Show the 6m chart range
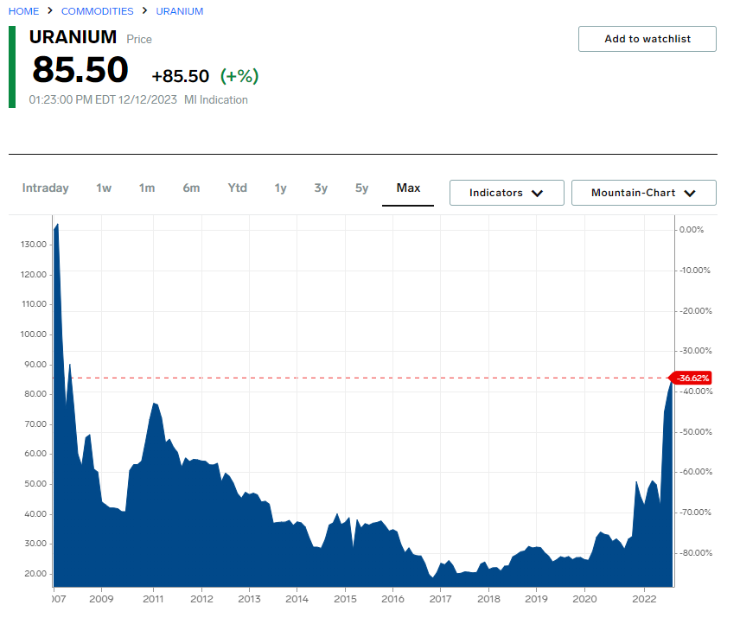The width and height of the screenshot is (740, 624). [x=191, y=188]
